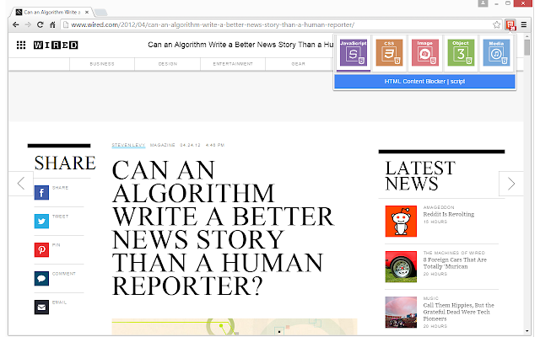Go back to the previous page
The height and width of the screenshot is (337, 540).
click(15, 24)
